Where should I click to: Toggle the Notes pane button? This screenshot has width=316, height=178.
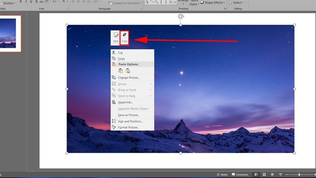pos(222,174)
